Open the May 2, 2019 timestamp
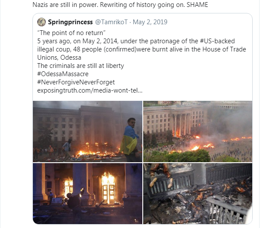 point(152,22)
